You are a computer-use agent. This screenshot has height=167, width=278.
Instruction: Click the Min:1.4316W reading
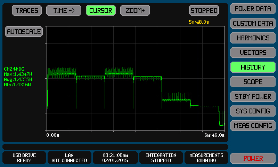tap(17, 85)
